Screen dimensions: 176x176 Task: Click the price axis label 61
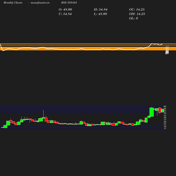tap(165, 106)
